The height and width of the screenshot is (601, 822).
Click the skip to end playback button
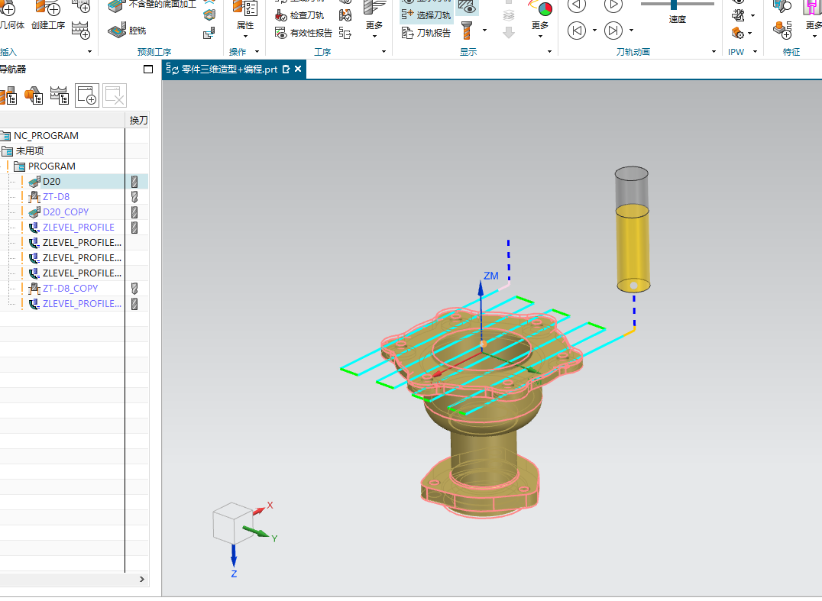613,31
